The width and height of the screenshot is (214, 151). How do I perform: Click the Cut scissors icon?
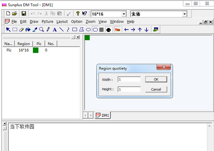(46, 13)
